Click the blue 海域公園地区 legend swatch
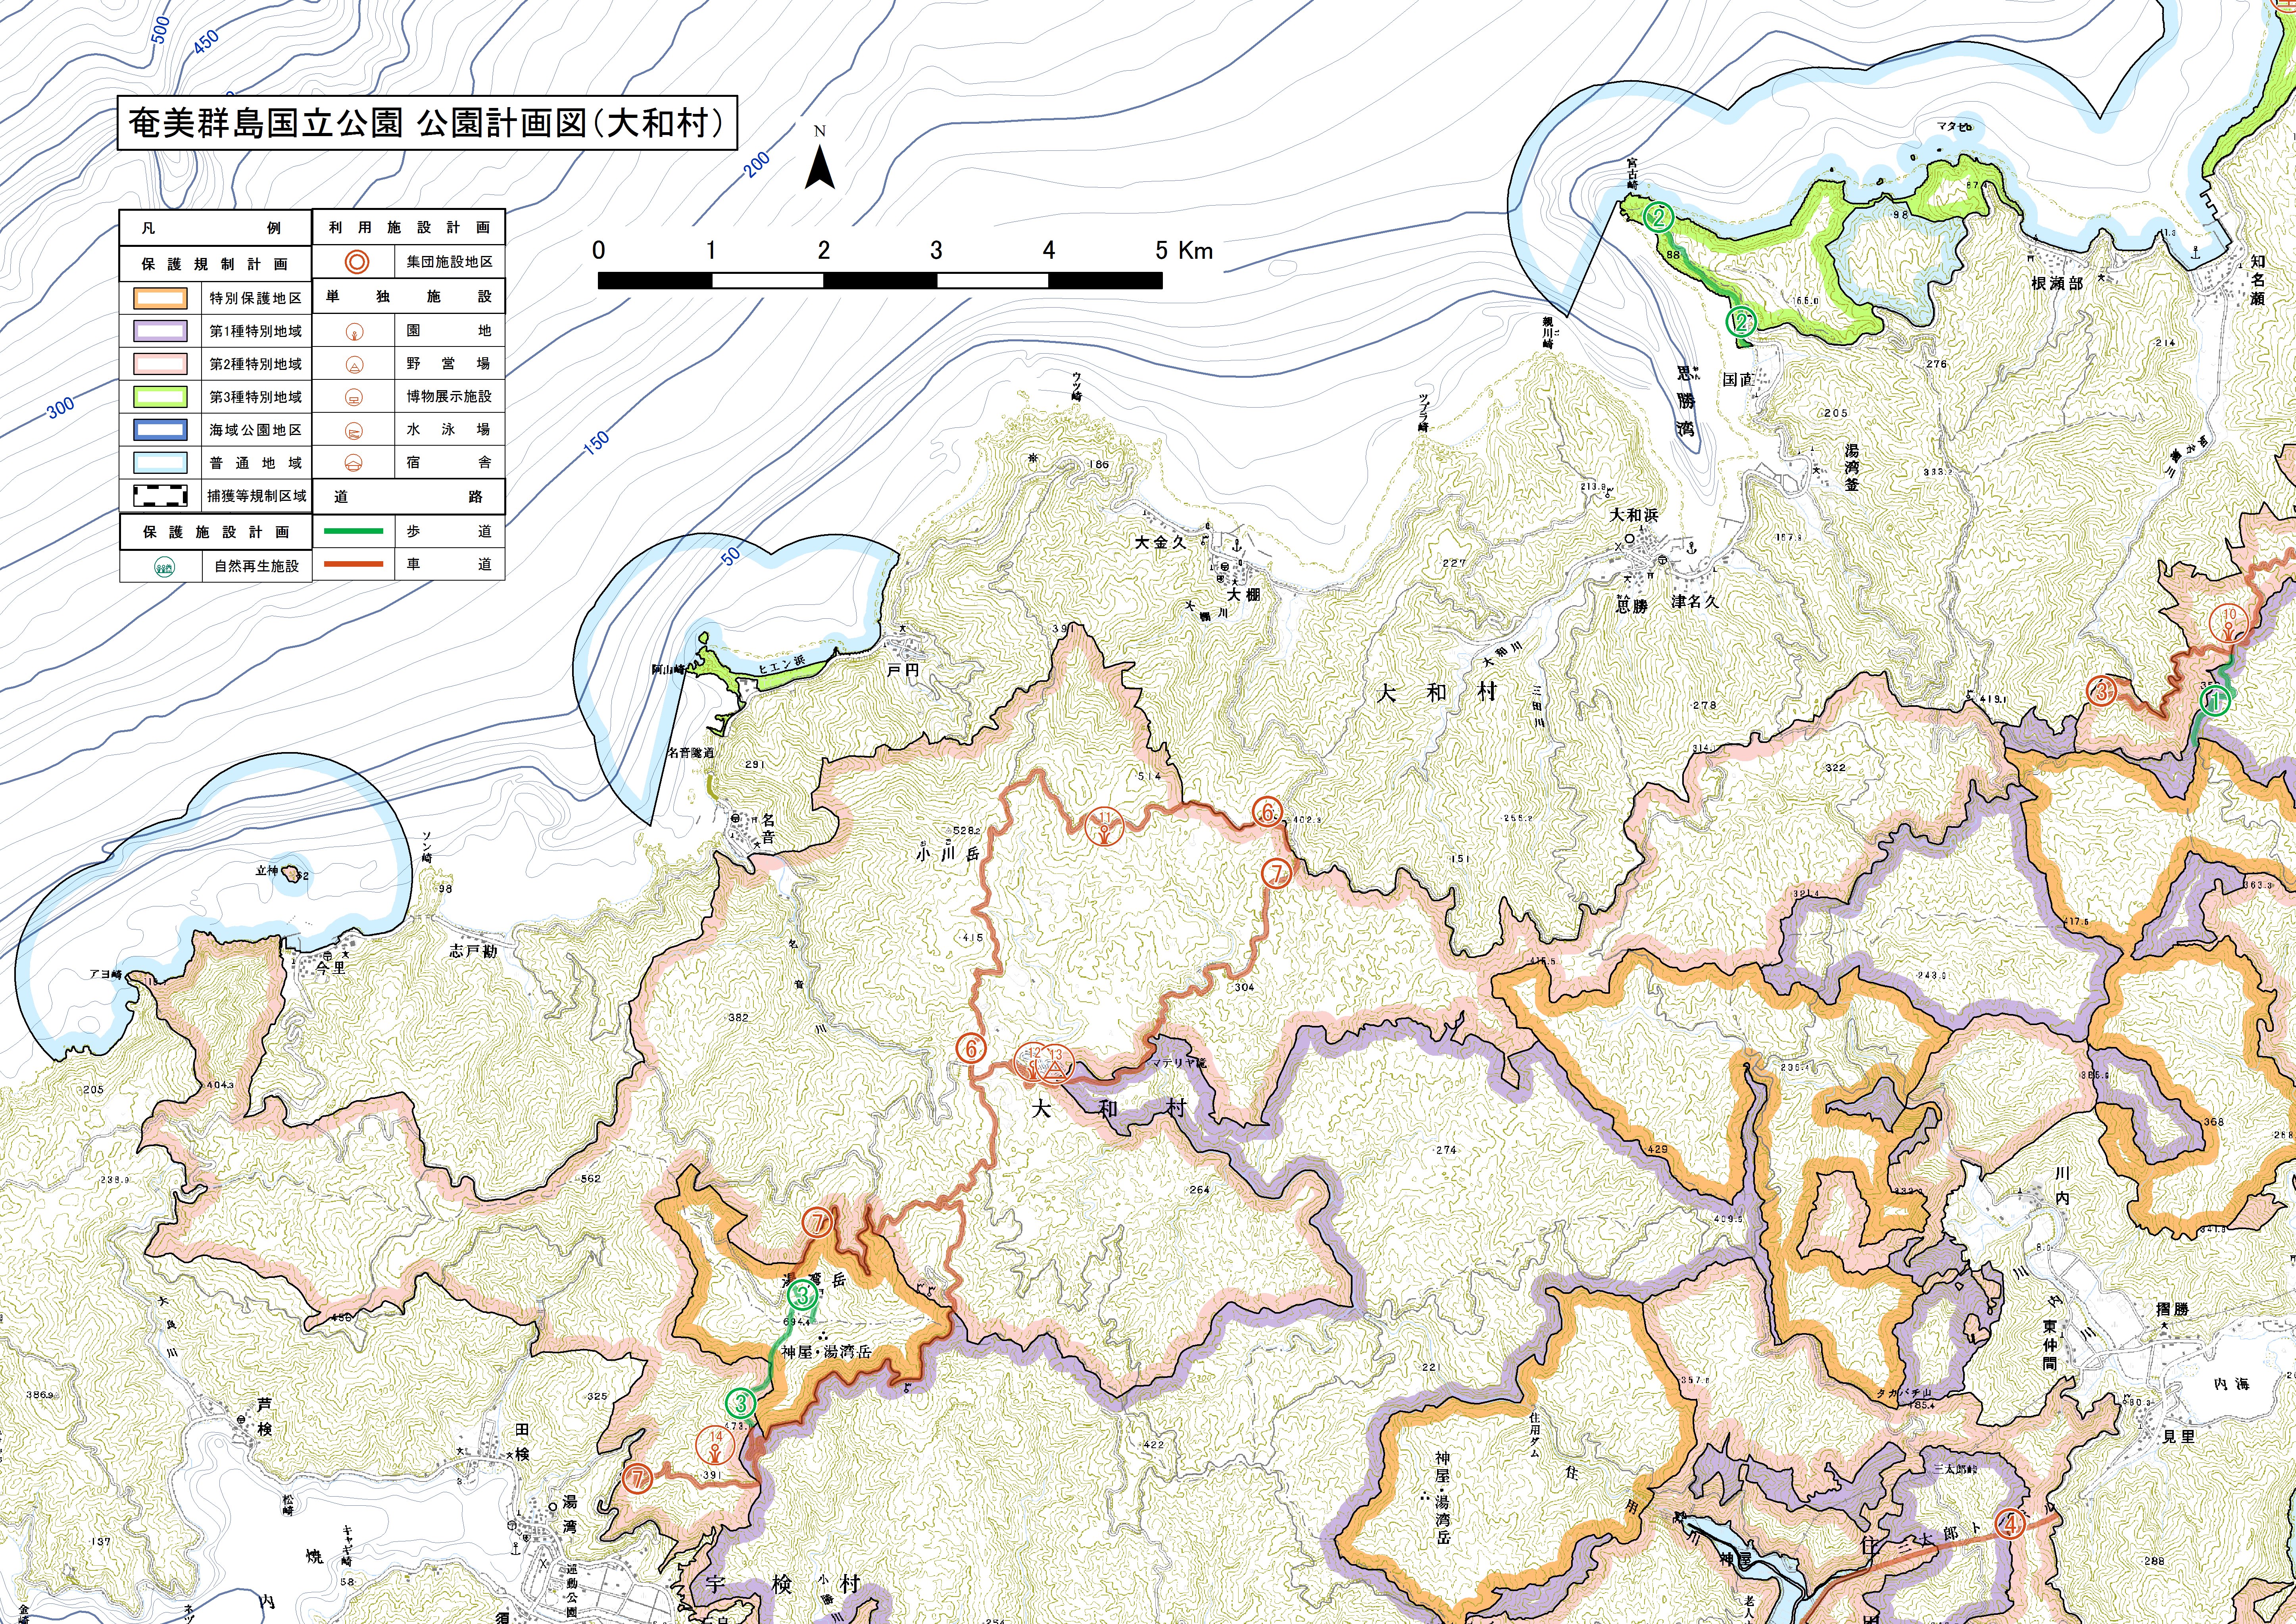This screenshot has height=1624, width=2296. tap(159, 430)
